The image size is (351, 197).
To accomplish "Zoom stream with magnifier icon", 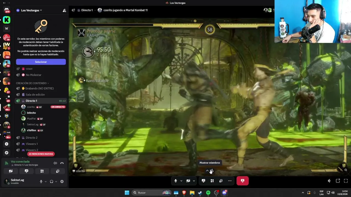I will (x=346, y=170).
